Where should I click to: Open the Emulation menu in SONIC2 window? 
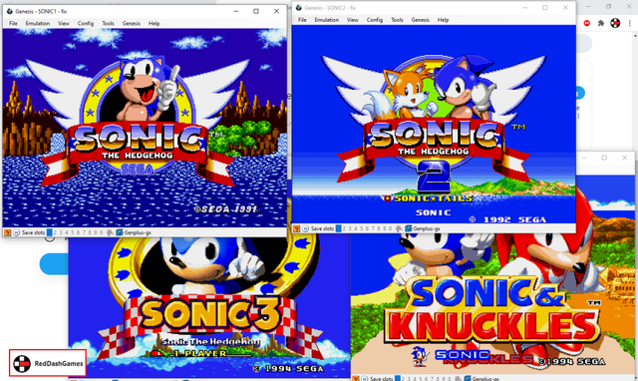pyautogui.click(x=326, y=20)
